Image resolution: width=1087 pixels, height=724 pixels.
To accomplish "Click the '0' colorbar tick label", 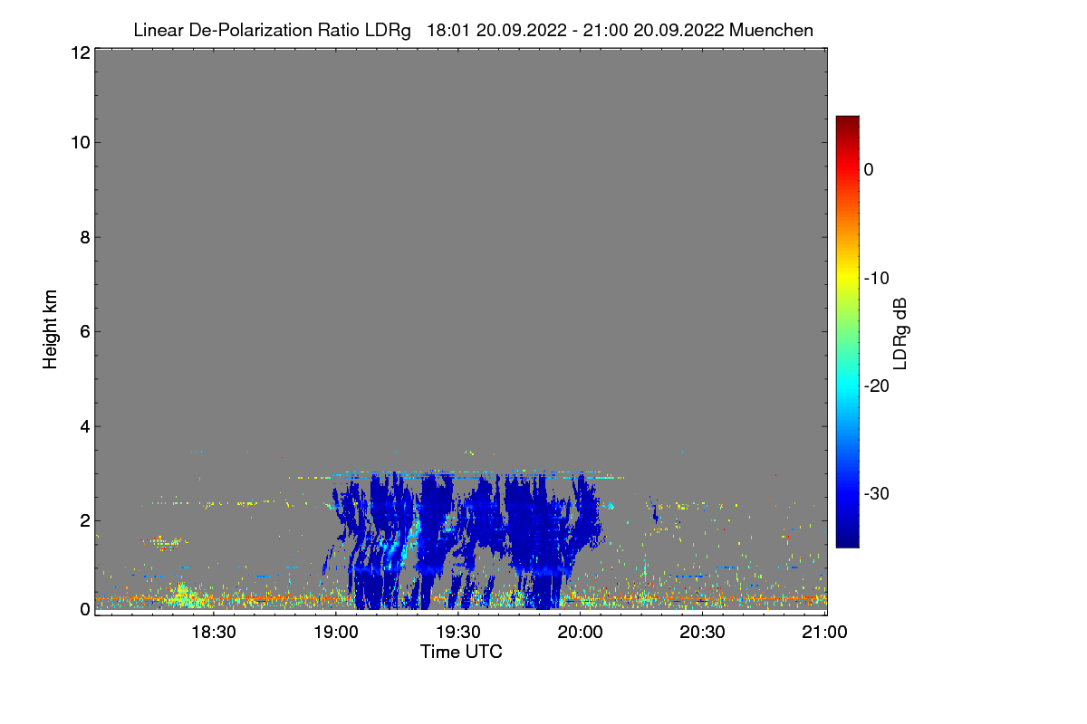I will click(x=869, y=169).
